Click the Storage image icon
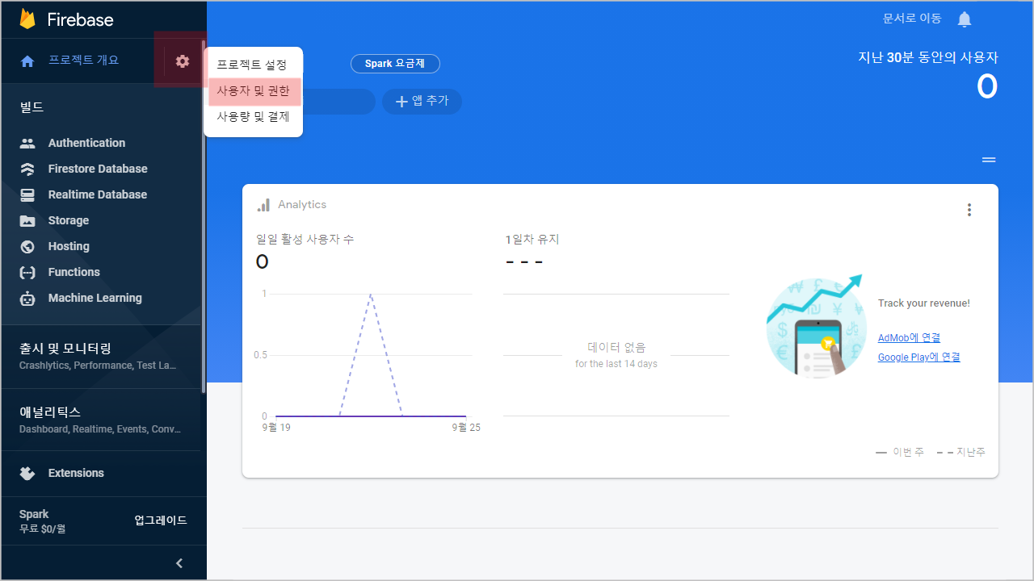This screenshot has height=581, width=1034. click(x=27, y=220)
